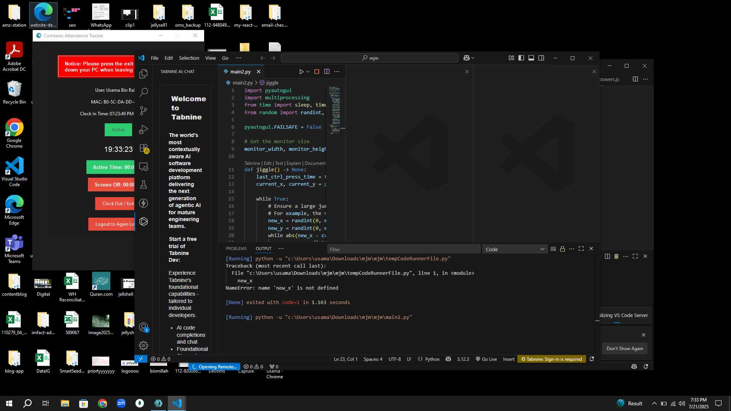Open Customize Layout in VS Code title bar
731x411 pixels.
(x=511, y=58)
